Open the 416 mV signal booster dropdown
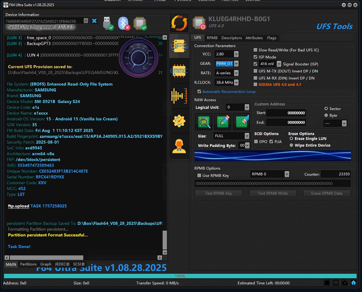The height and width of the screenshot is (292, 362). click(x=279, y=64)
